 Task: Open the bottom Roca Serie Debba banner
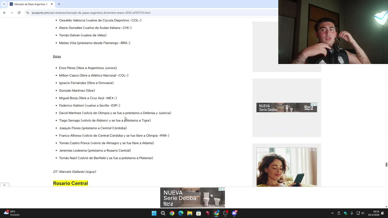pos(192,197)
